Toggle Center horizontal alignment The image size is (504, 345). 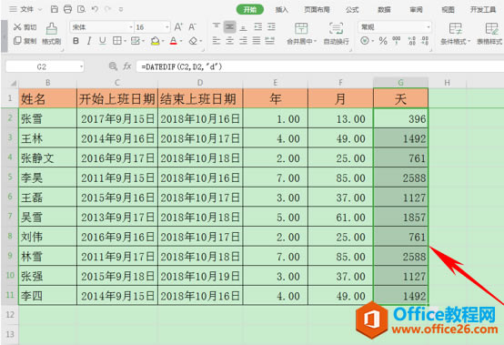point(229,41)
